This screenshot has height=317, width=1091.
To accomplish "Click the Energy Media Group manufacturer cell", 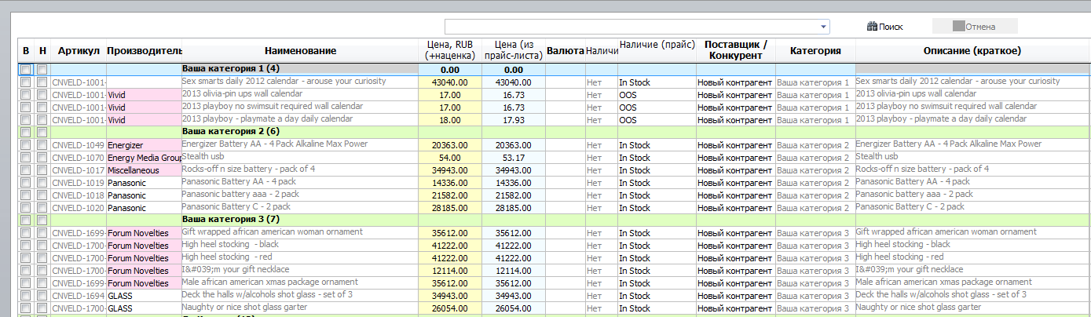I will coord(144,158).
